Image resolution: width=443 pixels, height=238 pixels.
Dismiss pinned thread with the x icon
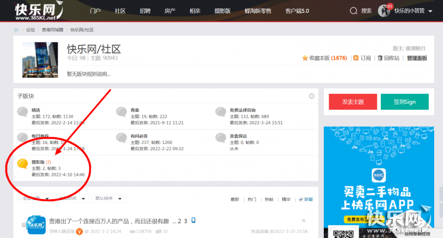(304, 220)
